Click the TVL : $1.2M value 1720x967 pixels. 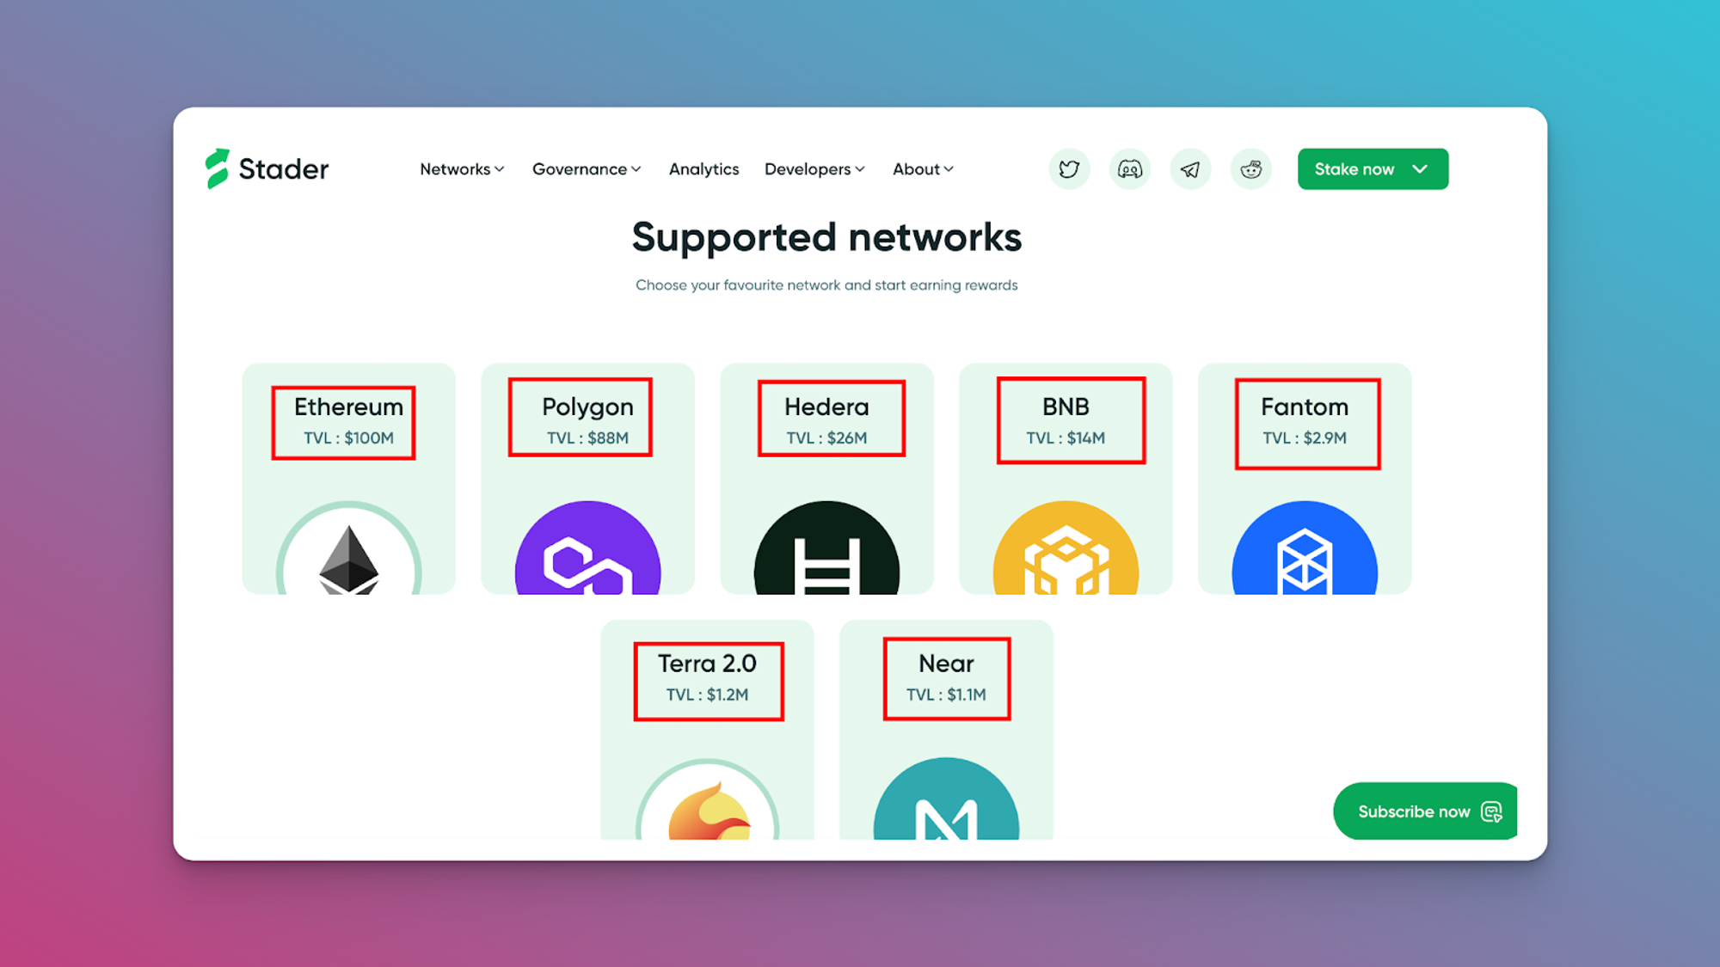(707, 695)
